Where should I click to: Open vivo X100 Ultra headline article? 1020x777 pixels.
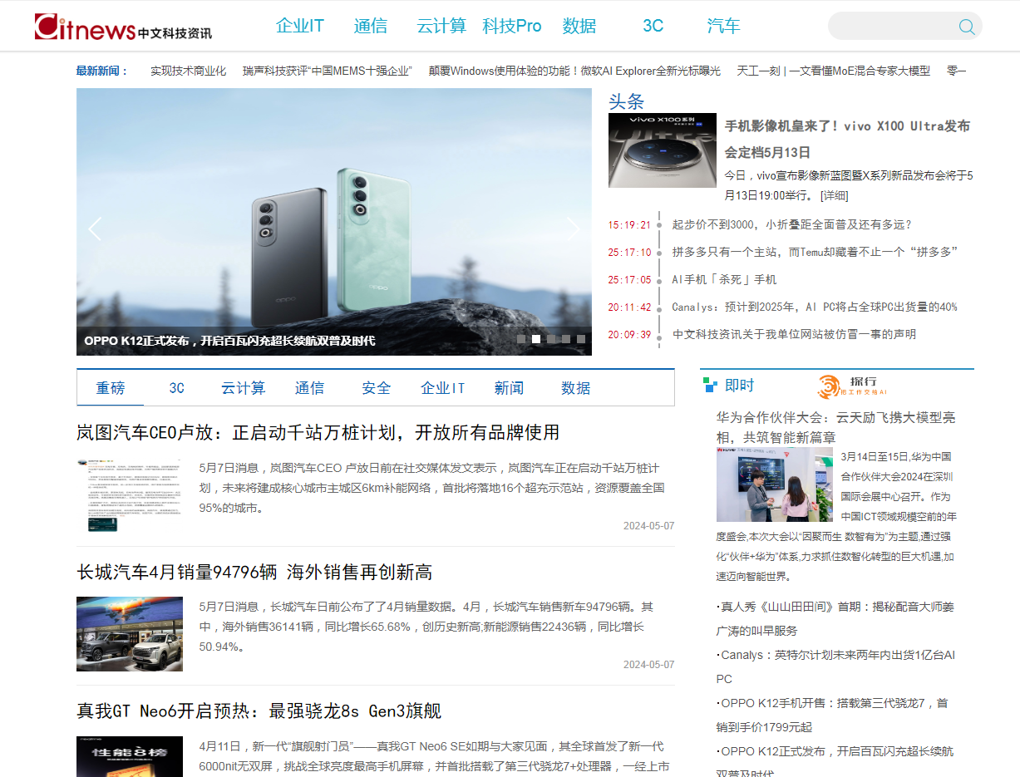tap(848, 139)
